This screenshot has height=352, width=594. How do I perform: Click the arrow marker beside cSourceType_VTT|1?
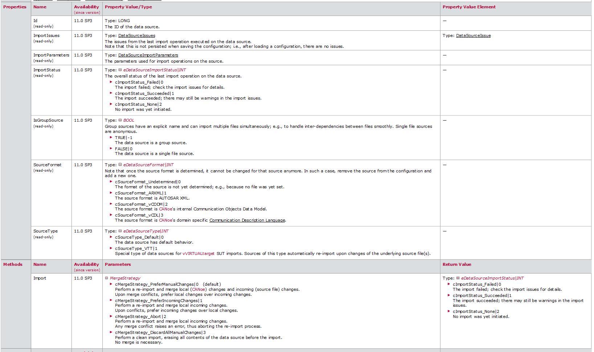coord(111,248)
